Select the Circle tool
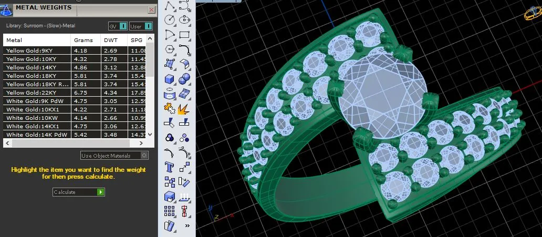 coord(170,20)
